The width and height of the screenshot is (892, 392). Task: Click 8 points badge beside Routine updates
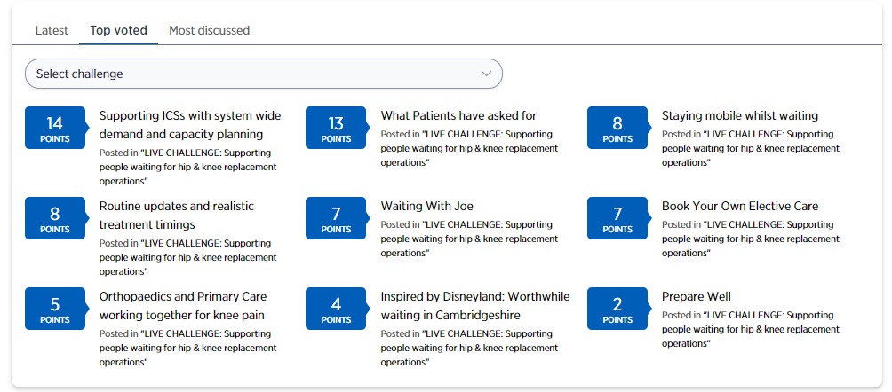coord(55,218)
